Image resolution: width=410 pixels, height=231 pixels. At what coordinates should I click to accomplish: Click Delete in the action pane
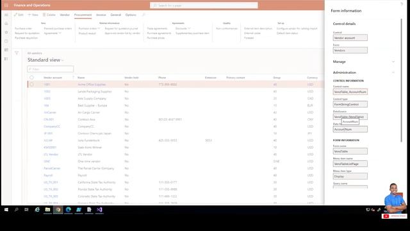pos(49,15)
